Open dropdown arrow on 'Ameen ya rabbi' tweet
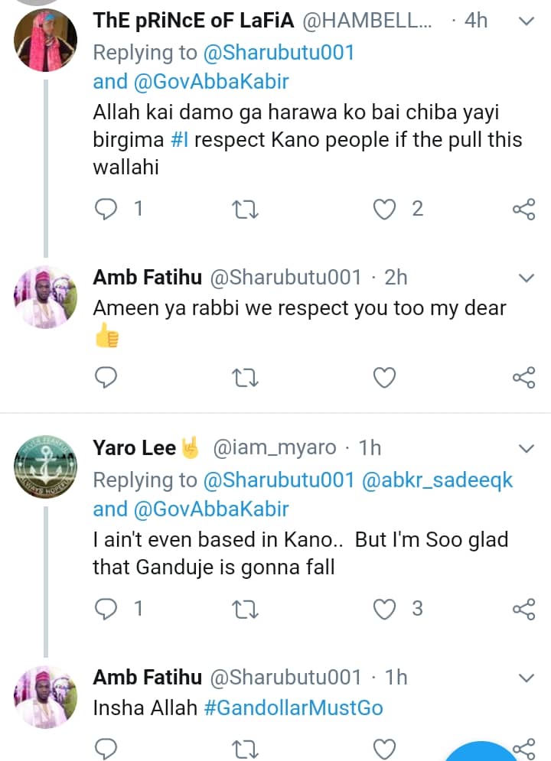Viewport: 551px width, 761px height. coord(527,277)
